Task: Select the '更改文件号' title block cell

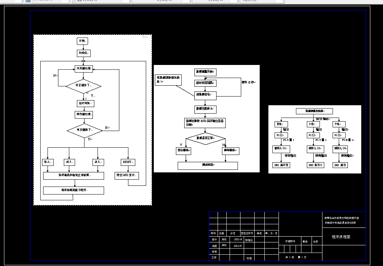Action: [x=247, y=233]
